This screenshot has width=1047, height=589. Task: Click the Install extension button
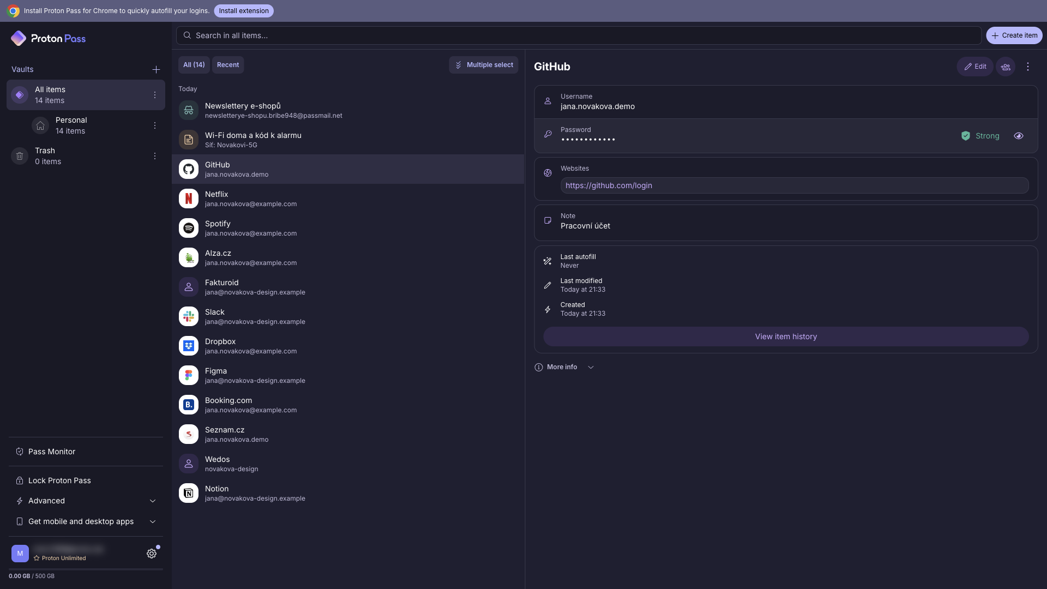pos(244,11)
